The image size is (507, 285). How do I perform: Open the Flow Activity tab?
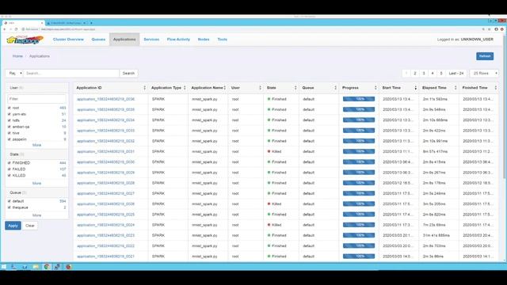pyautogui.click(x=178, y=40)
